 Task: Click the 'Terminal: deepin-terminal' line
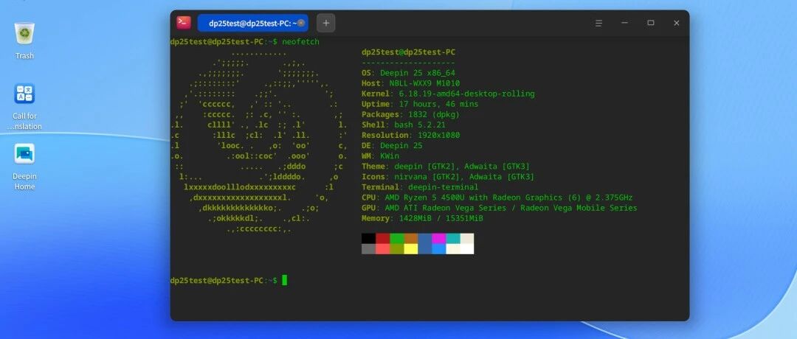click(420, 187)
